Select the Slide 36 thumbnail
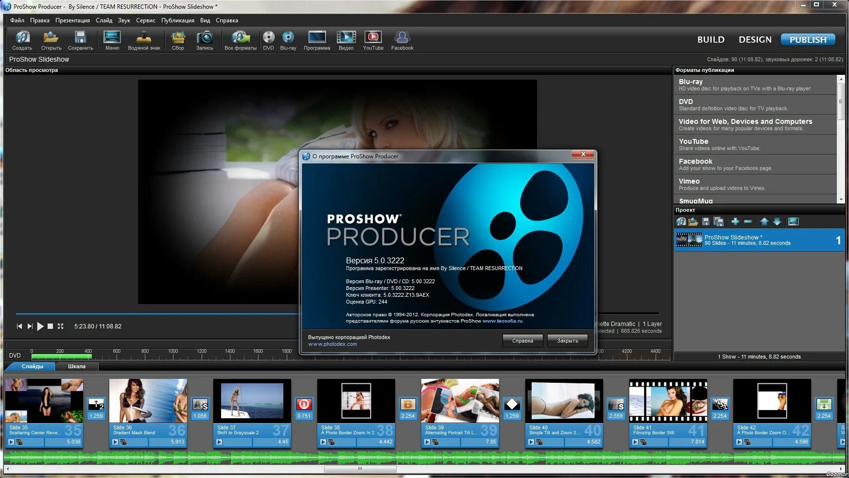The image size is (849, 478). pyautogui.click(x=148, y=401)
